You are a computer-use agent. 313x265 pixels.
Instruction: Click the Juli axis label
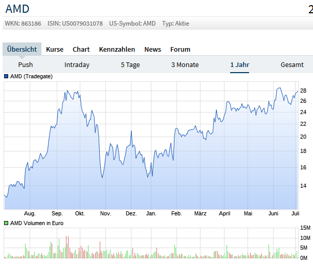tap(295, 213)
